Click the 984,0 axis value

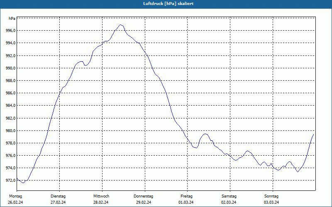11,106
